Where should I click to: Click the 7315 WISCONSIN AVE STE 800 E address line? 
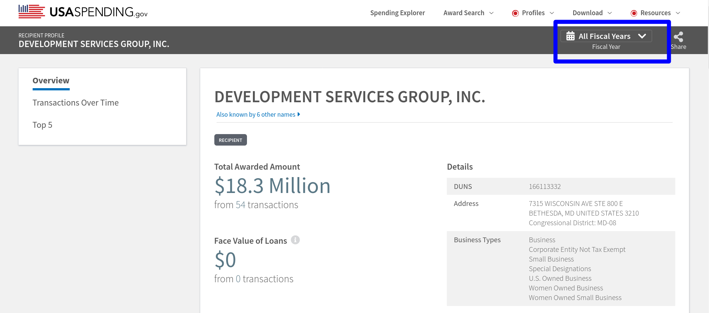[x=576, y=203]
